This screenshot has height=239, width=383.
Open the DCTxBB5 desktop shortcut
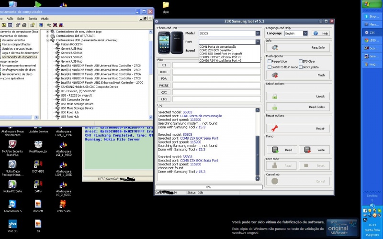[x=38, y=166]
